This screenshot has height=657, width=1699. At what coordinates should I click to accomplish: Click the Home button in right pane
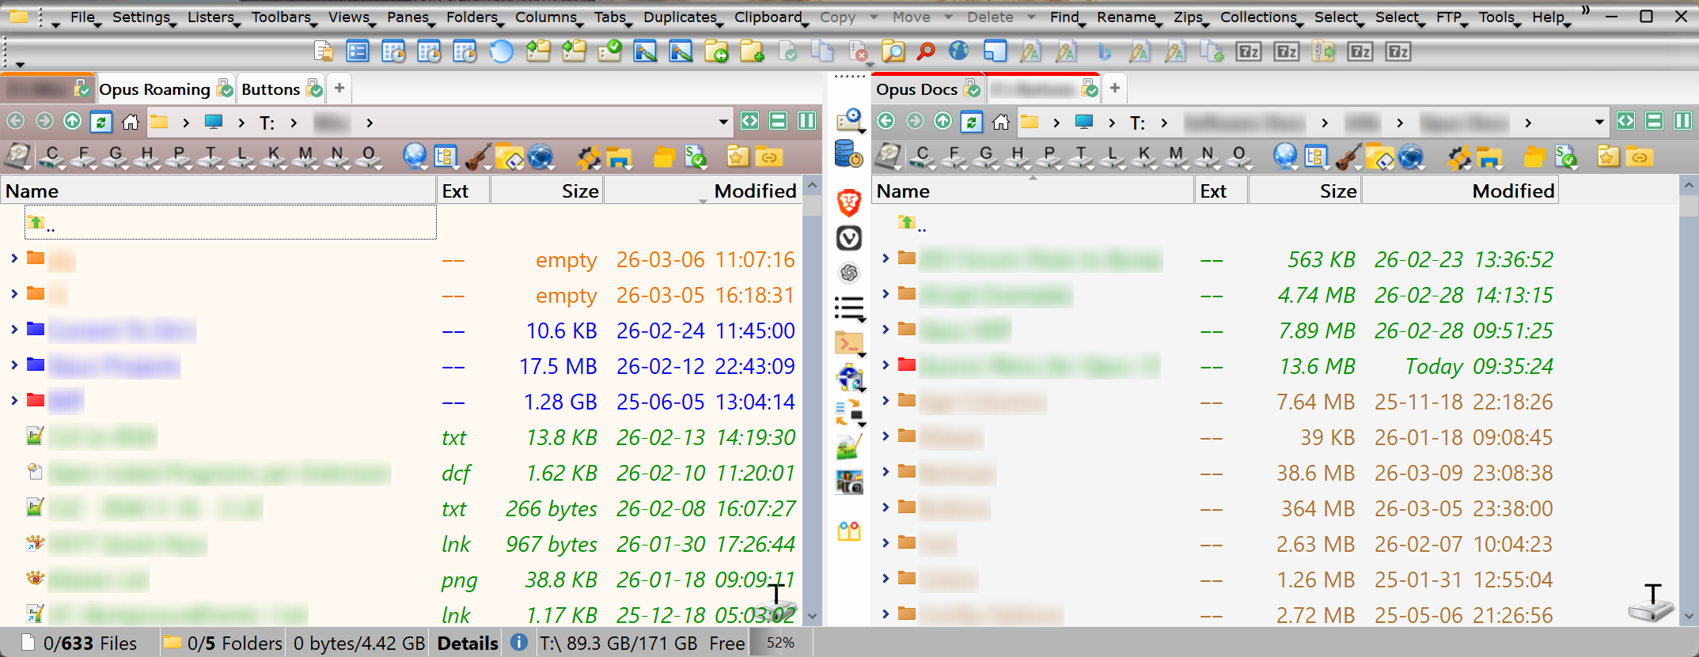tap(1001, 122)
